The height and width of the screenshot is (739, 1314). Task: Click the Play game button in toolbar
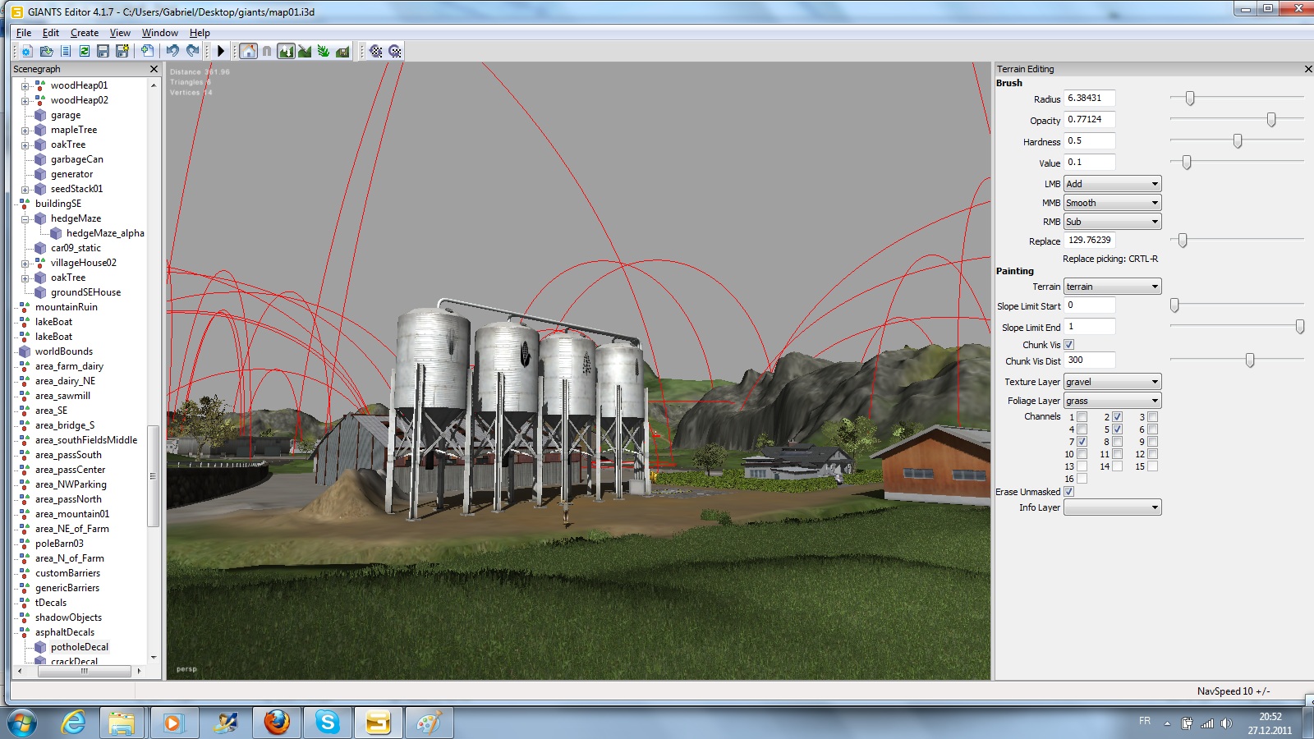point(220,51)
